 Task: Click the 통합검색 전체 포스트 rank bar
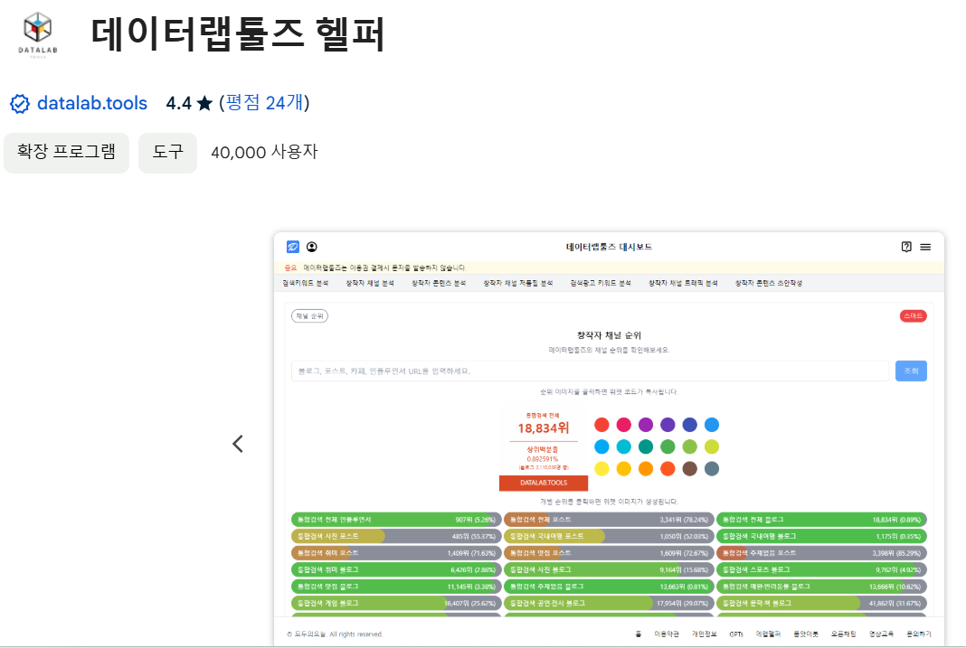610,520
